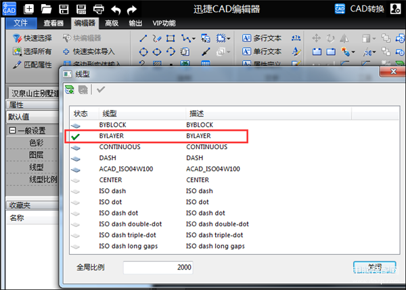Select the Ellipse tool in the ribbon

point(157,51)
